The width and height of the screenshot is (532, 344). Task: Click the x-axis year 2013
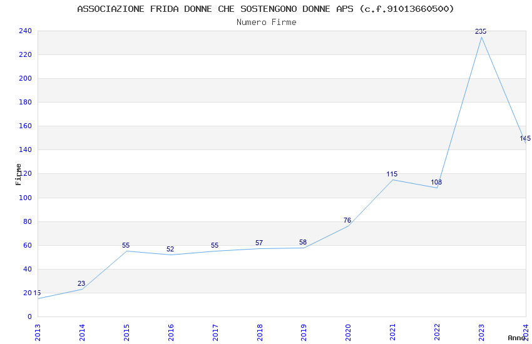tap(38, 333)
